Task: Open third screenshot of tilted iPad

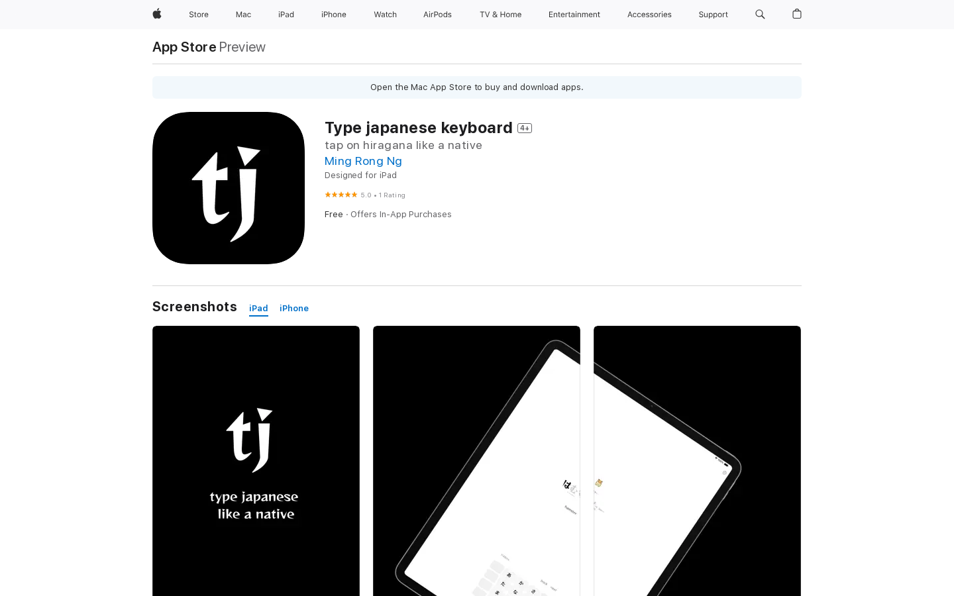Action: 697,461
